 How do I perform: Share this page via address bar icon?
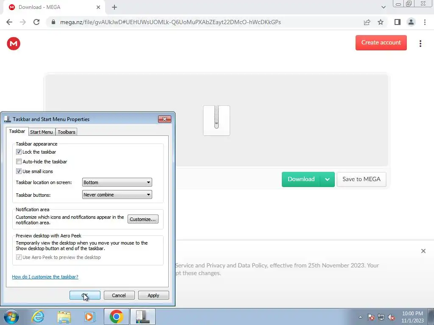(x=367, y=22)
